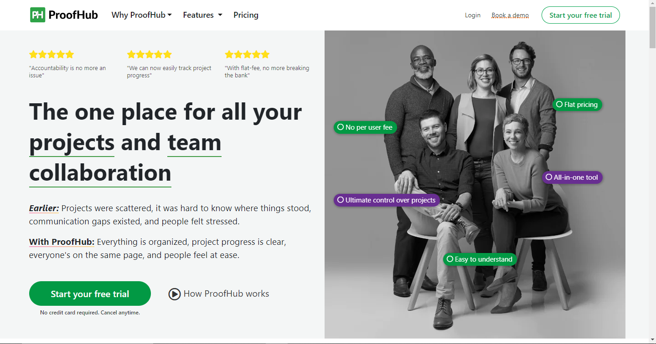Click the Earlier: label in the paragraph
The width and height of the screenshot is (656, 344).
(x=44, y=208)
